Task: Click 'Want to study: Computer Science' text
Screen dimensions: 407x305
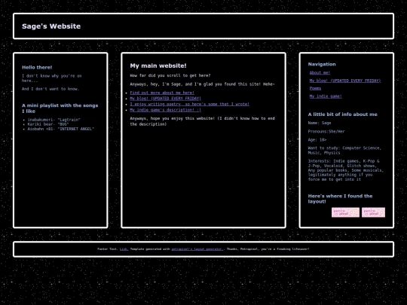Action: coord(344,150)
